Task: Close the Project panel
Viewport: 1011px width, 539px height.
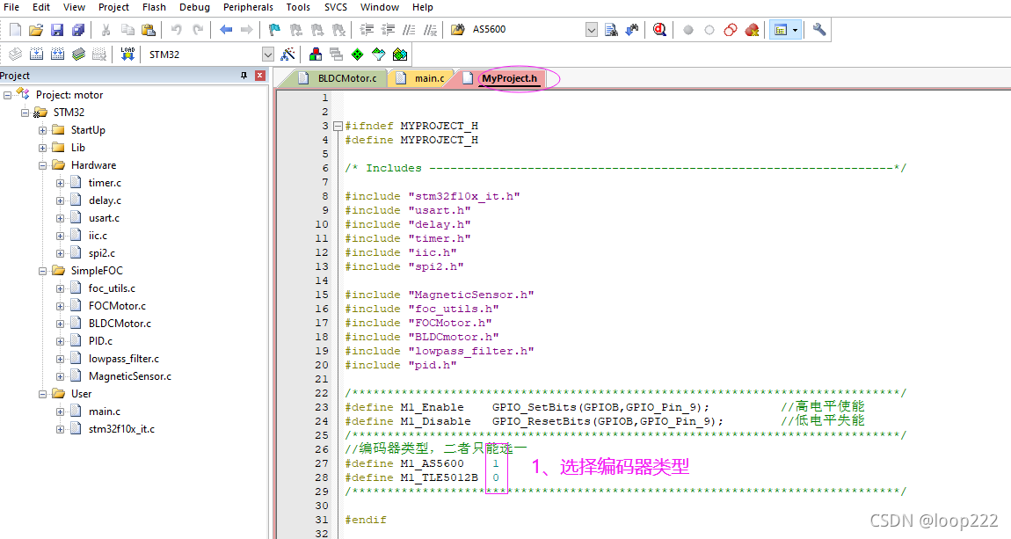Action: point(260,76)
